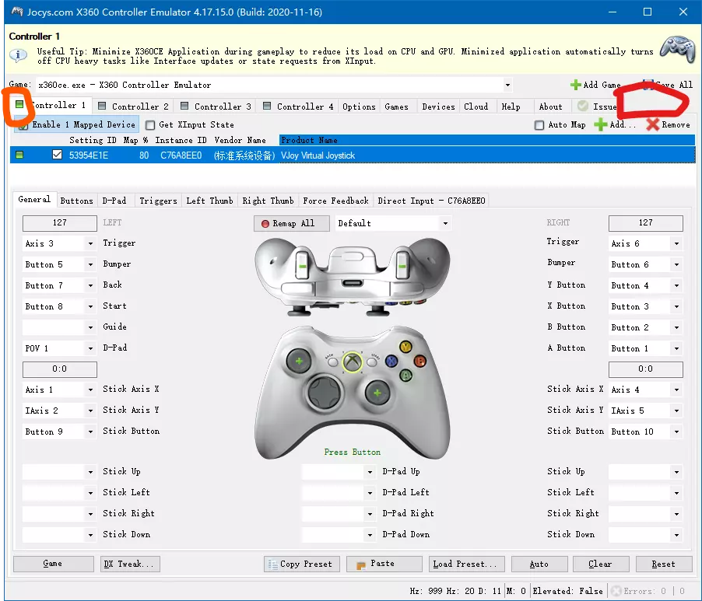
Task: Expand the Back Button 7 dropdown
Action: (90, 285)
